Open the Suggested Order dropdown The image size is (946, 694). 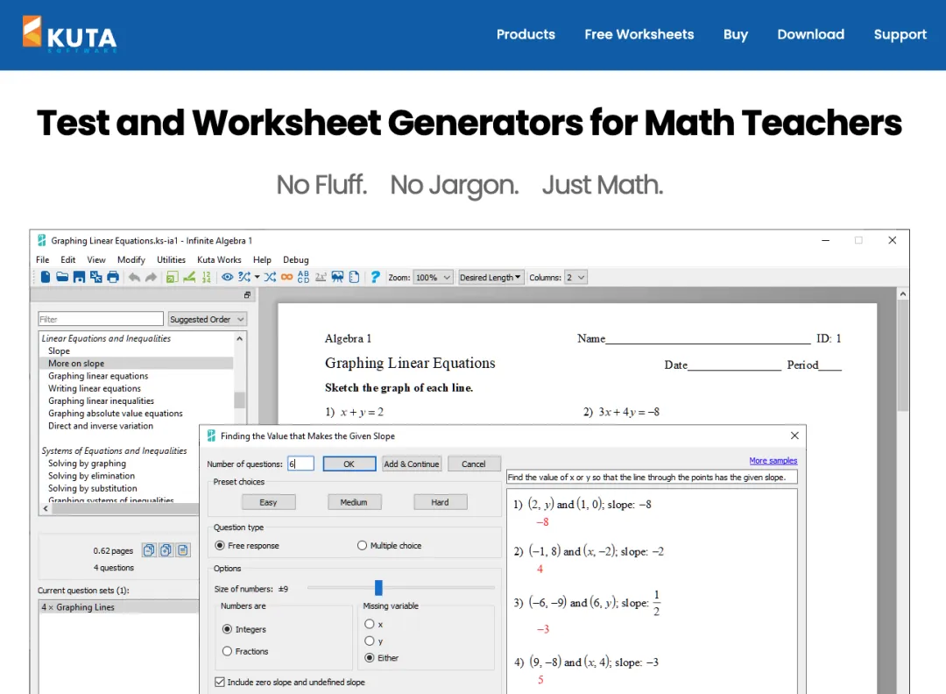pyautogui.click(x=207, y=319)
